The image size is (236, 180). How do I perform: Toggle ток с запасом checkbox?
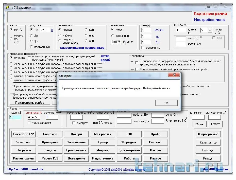pyautogui.click(x=29, y=122)
